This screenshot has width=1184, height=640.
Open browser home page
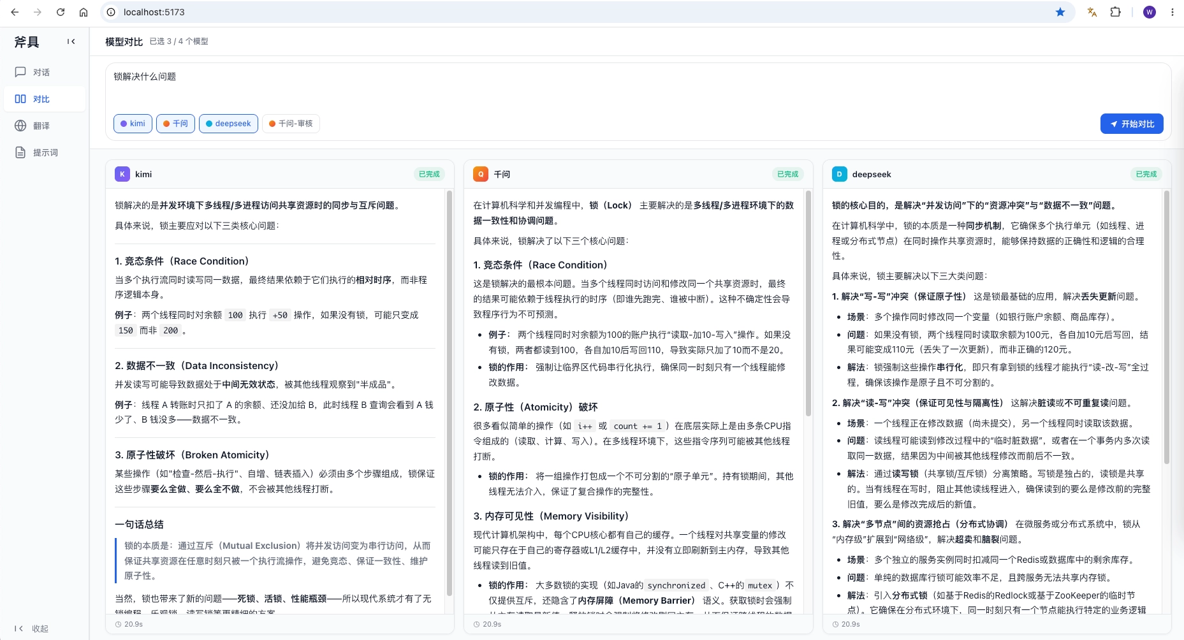(x=84, y=12)
